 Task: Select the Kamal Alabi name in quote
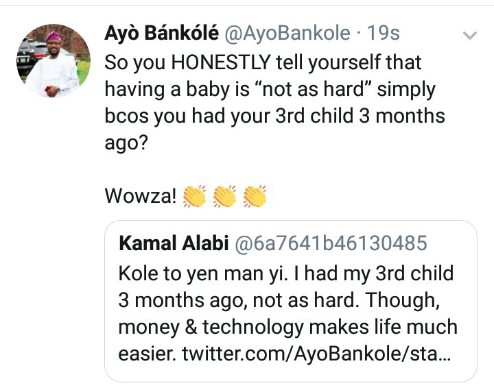(174, 243)
